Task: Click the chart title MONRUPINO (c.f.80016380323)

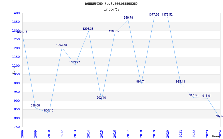Action: click(111, 4)
